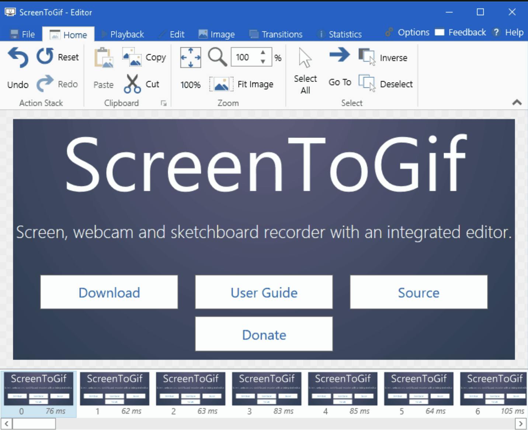Click the Help question mark icon

click(x=496, y=32)
